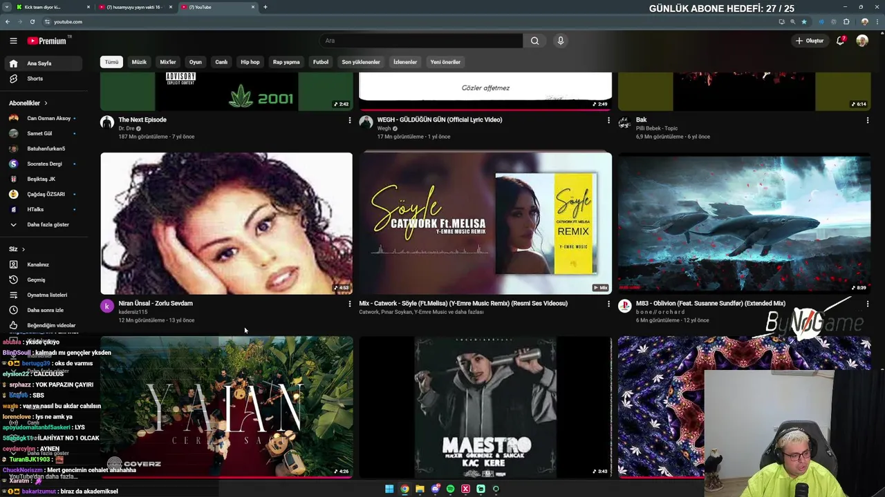Open Chrome from the taskbar
The height and width of the screenshot is (497, 885).
pyautogui.click(x=404, y=489)
